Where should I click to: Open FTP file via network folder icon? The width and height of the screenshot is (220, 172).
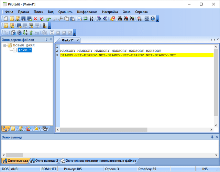pyautogui.click(x=18, y=19)
